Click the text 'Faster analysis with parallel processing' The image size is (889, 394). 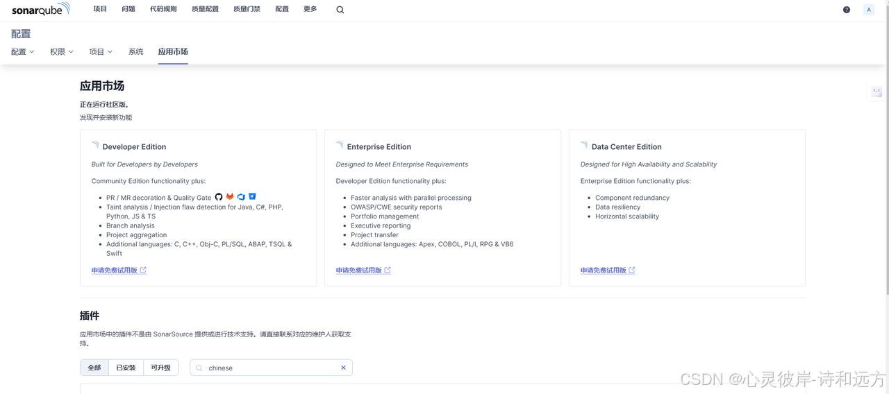(411, 198)
